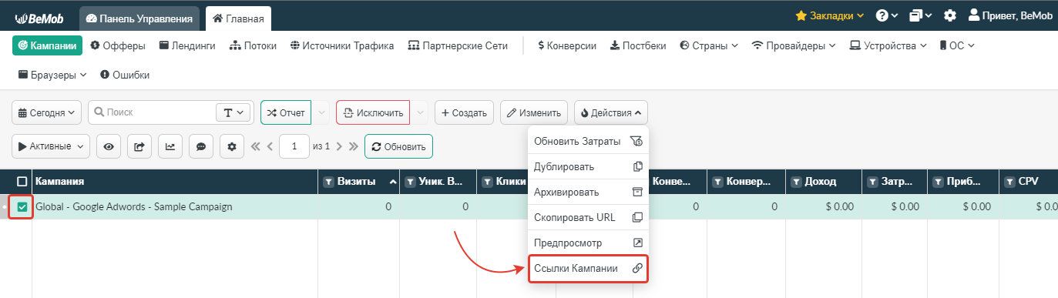Click the Создать button
Image resolution: width=1058 pixels, height=298 pixels.
tap(464, 112)
